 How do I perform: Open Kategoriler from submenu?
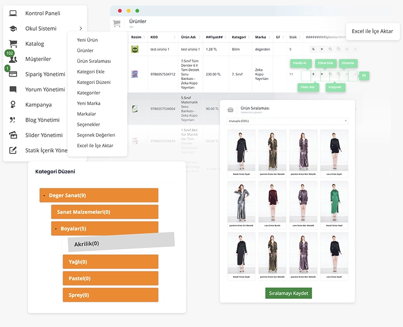click(x=89, y=93)
